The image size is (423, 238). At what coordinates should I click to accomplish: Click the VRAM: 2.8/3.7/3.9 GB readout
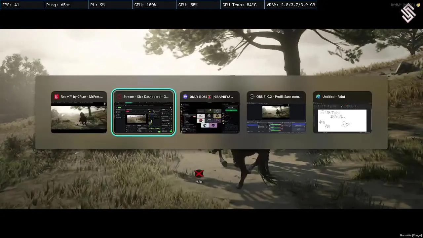click(x=291, y=5)
